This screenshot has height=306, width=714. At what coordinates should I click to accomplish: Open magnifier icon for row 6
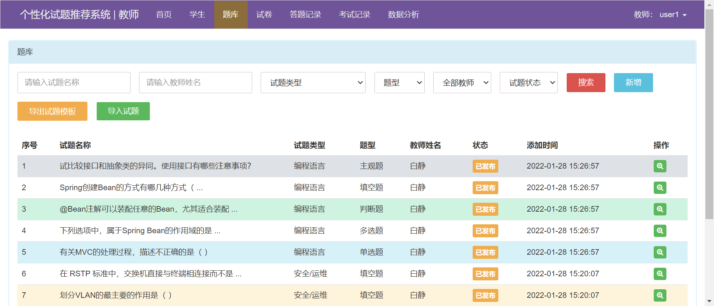pyautogui.click(x=660, y=274)
